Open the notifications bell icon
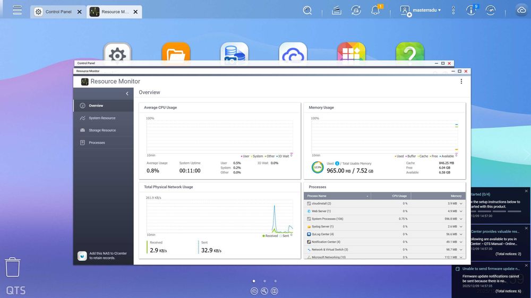Screen dimensions: 531x298 pyautogui.click(x=375, y=11)
